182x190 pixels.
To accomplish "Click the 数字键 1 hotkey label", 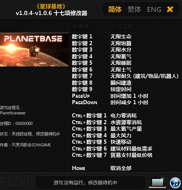I will 82,36.
